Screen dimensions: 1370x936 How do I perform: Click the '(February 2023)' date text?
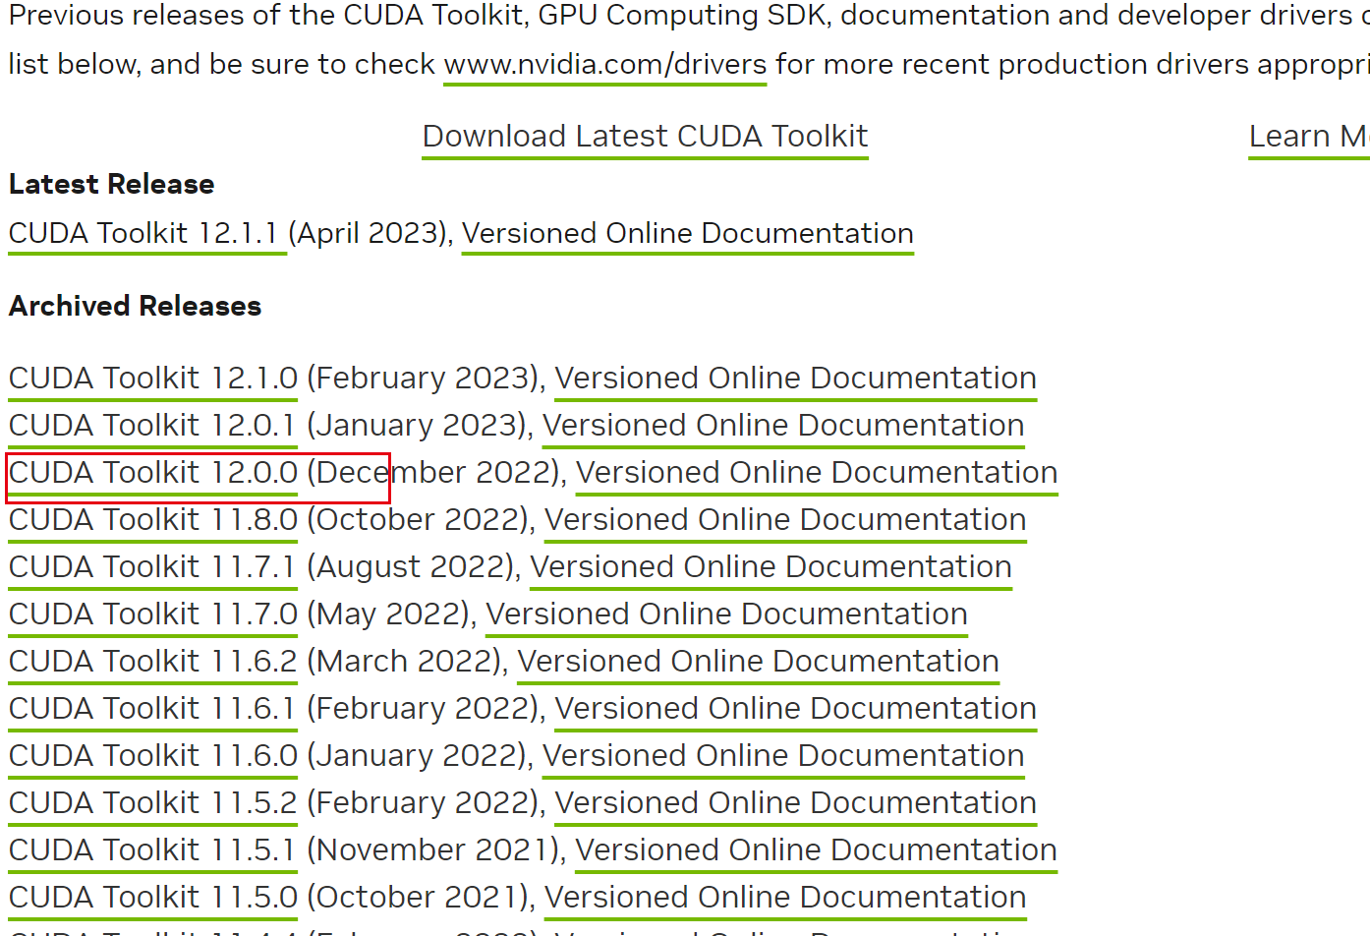(424, 379)
